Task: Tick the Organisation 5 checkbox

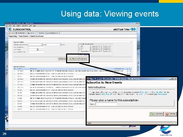Action: (x=91, y=51)
